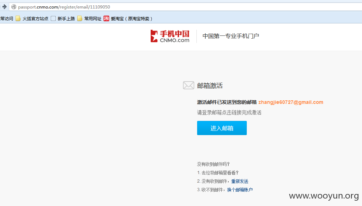Click email address zhangjie60727@gmail.com

[x=291, y=102]
